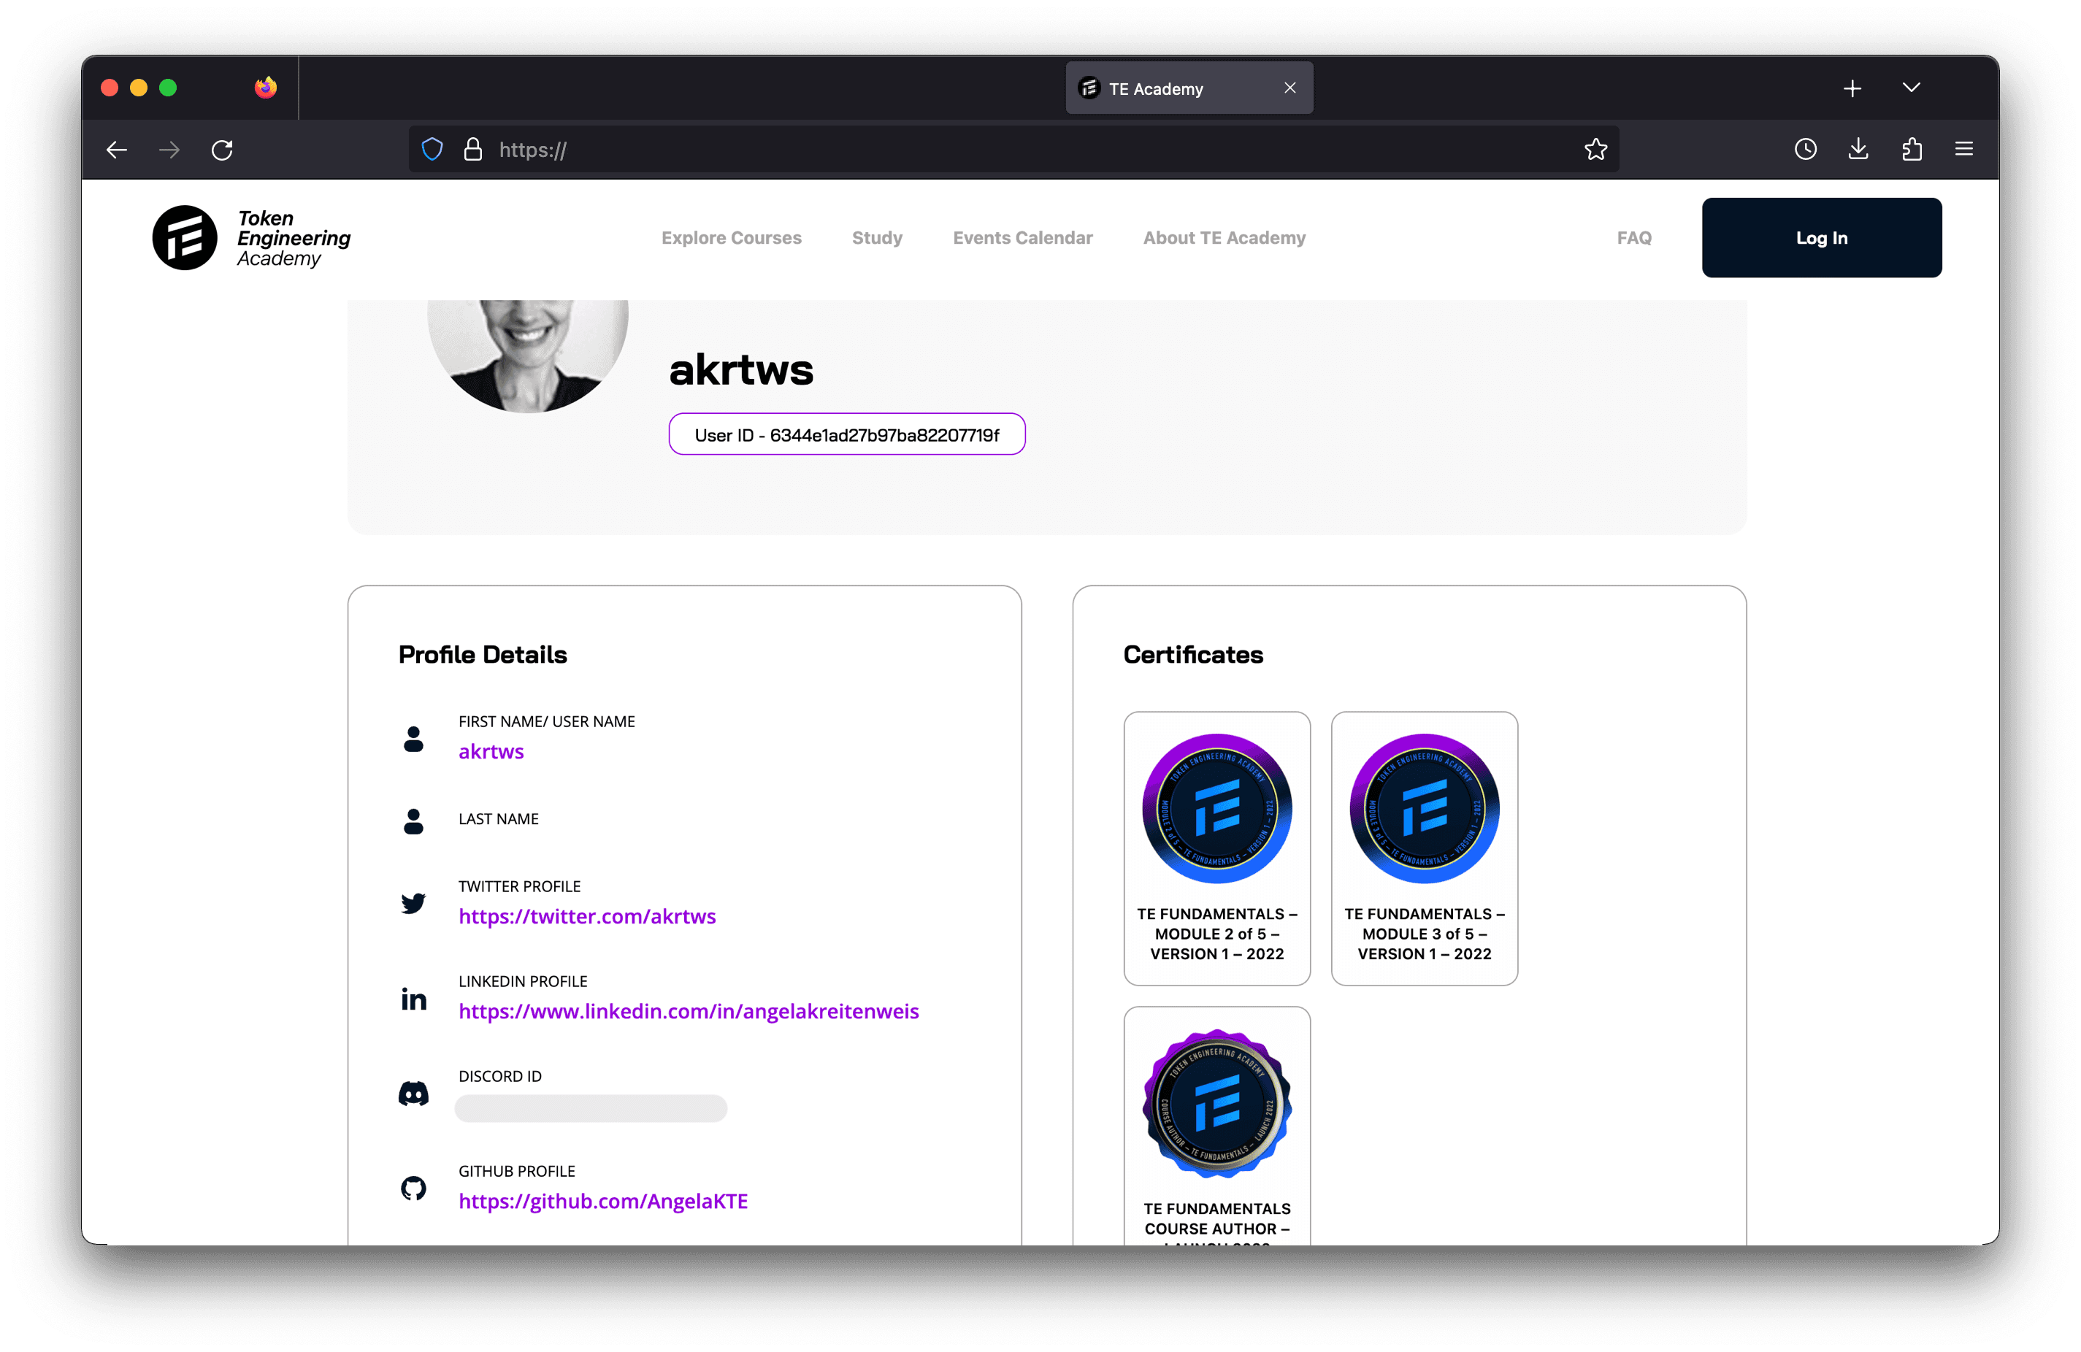Click the Firefox logo icon in the title bar
Viewport: 2081px width, 1352px height.
(266, 88)
